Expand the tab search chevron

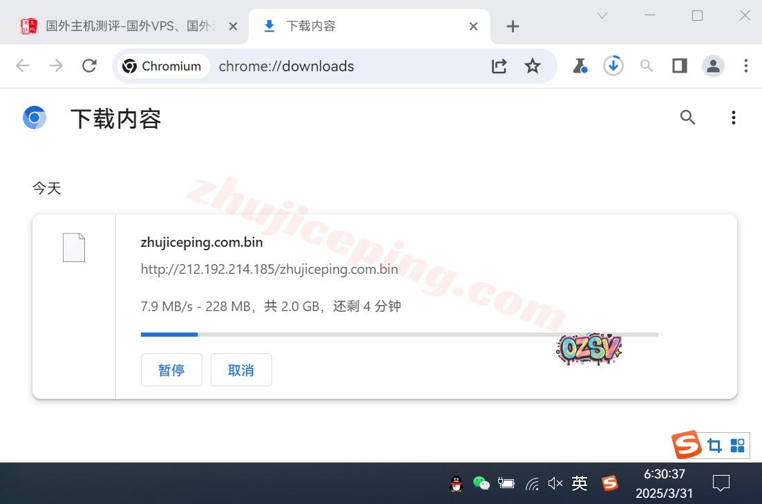(x=602, y=15)
